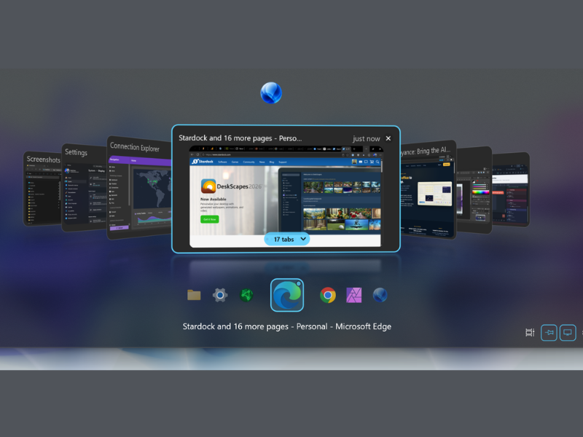Viewport: 583px width, 437px height.
Task: Switch to the Connection Explorer window preview
Action: pyautogui.click(x=139, y=188)
